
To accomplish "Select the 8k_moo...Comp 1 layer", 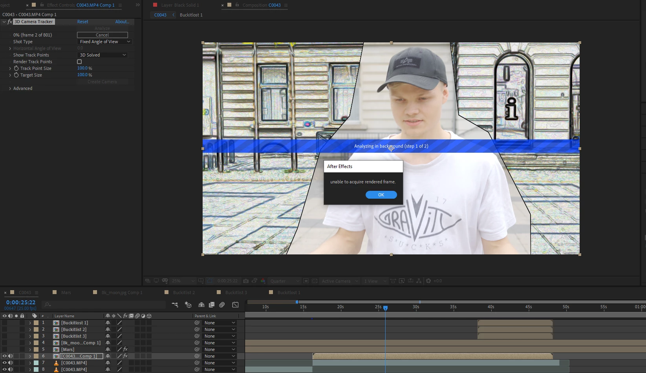I will click(x=81, y=343).
